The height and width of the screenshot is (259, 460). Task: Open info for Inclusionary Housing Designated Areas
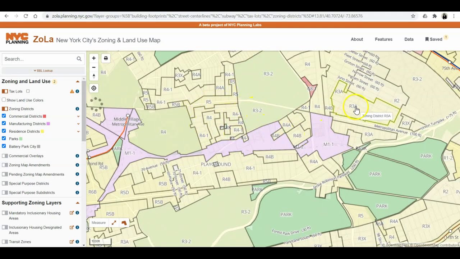77,227
